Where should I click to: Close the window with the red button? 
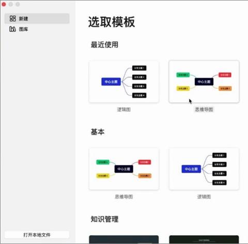coord(4,4)
